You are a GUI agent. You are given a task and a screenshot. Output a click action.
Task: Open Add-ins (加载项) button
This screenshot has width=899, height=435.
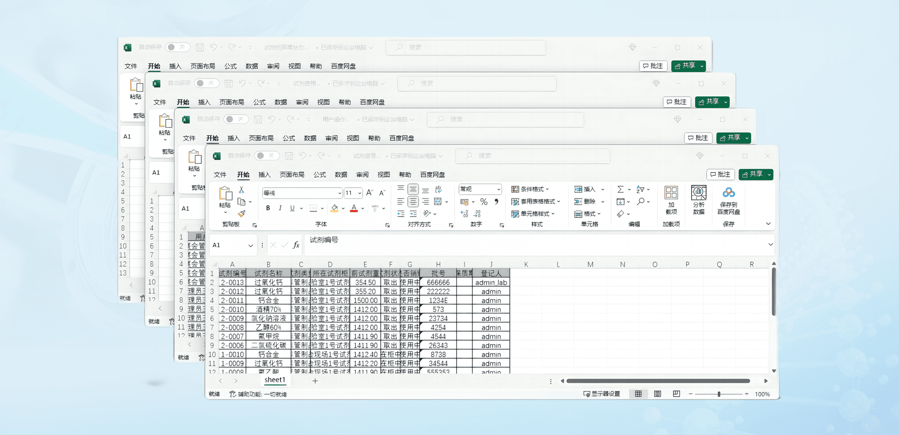671,200
